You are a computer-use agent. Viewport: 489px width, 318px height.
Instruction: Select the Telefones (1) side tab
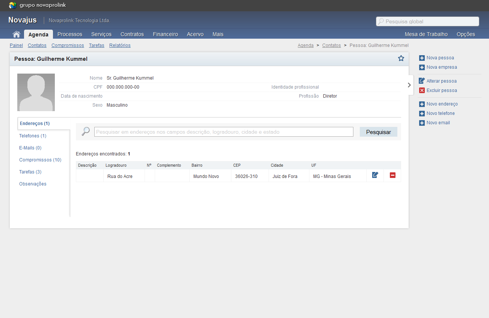coord(33,136)
